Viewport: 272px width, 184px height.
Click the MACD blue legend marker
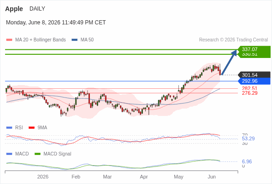(x=9, y=154)
